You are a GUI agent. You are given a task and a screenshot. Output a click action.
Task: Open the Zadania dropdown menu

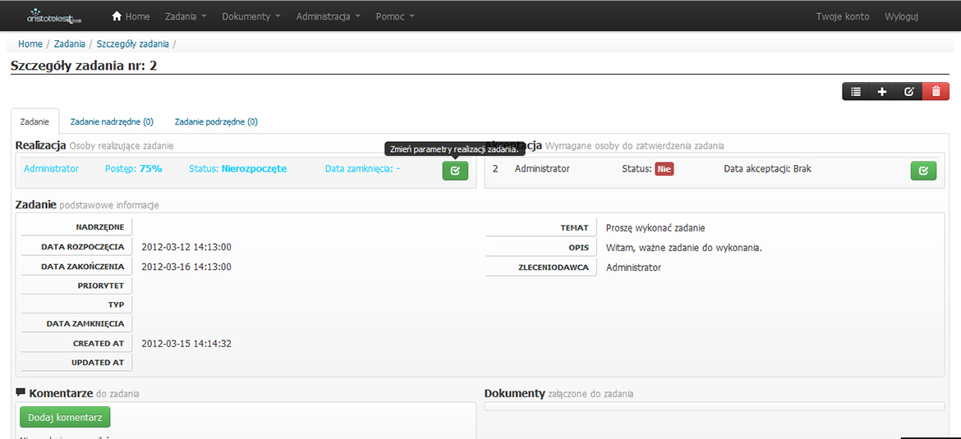[x=186, y=16]
